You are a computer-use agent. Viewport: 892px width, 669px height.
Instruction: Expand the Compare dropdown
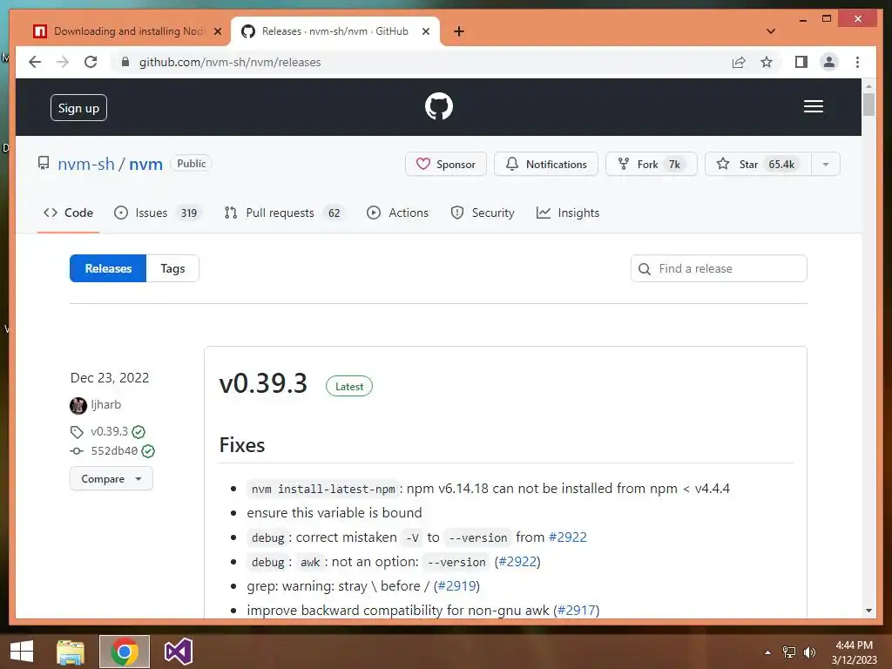pos(111,479)
